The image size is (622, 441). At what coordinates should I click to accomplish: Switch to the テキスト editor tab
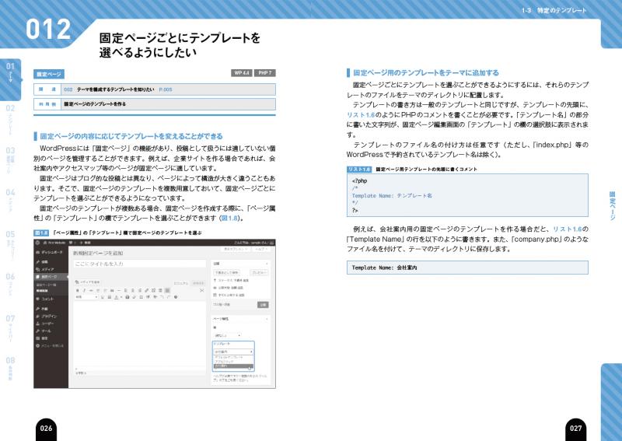pos(198,283)
